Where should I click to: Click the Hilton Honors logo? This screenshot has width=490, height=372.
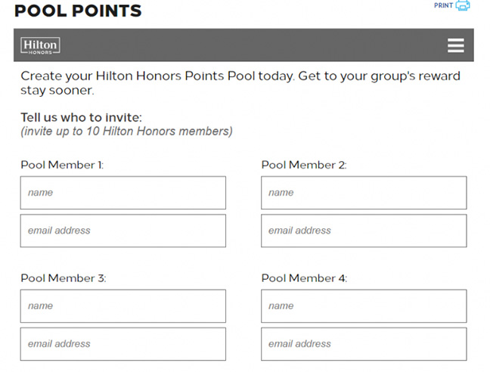click(x=40, y=45)
